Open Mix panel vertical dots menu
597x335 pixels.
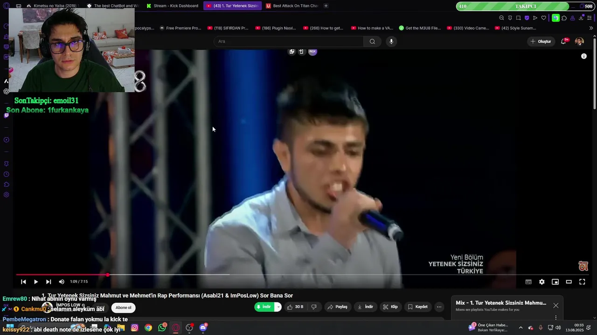point(555,318)
